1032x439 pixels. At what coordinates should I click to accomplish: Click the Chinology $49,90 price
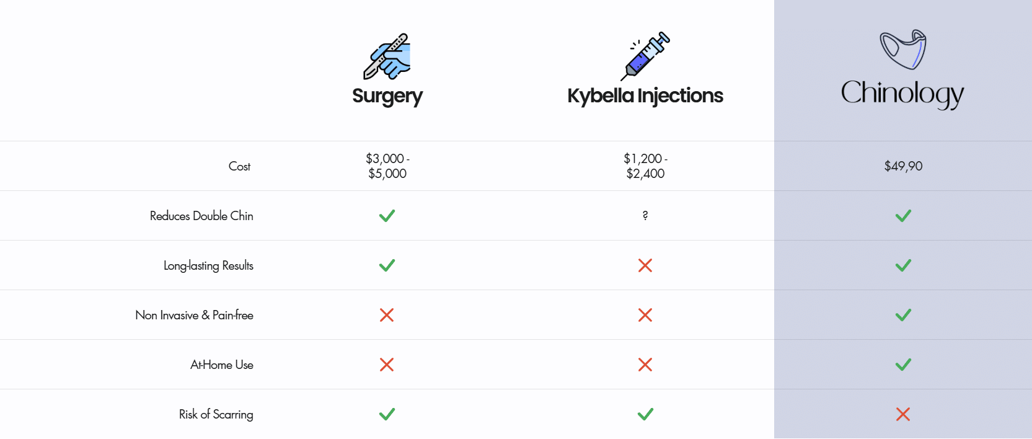[x=903, y=166]
